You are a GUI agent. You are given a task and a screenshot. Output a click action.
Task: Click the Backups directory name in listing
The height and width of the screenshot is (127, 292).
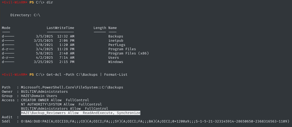(x=116, y=36)
